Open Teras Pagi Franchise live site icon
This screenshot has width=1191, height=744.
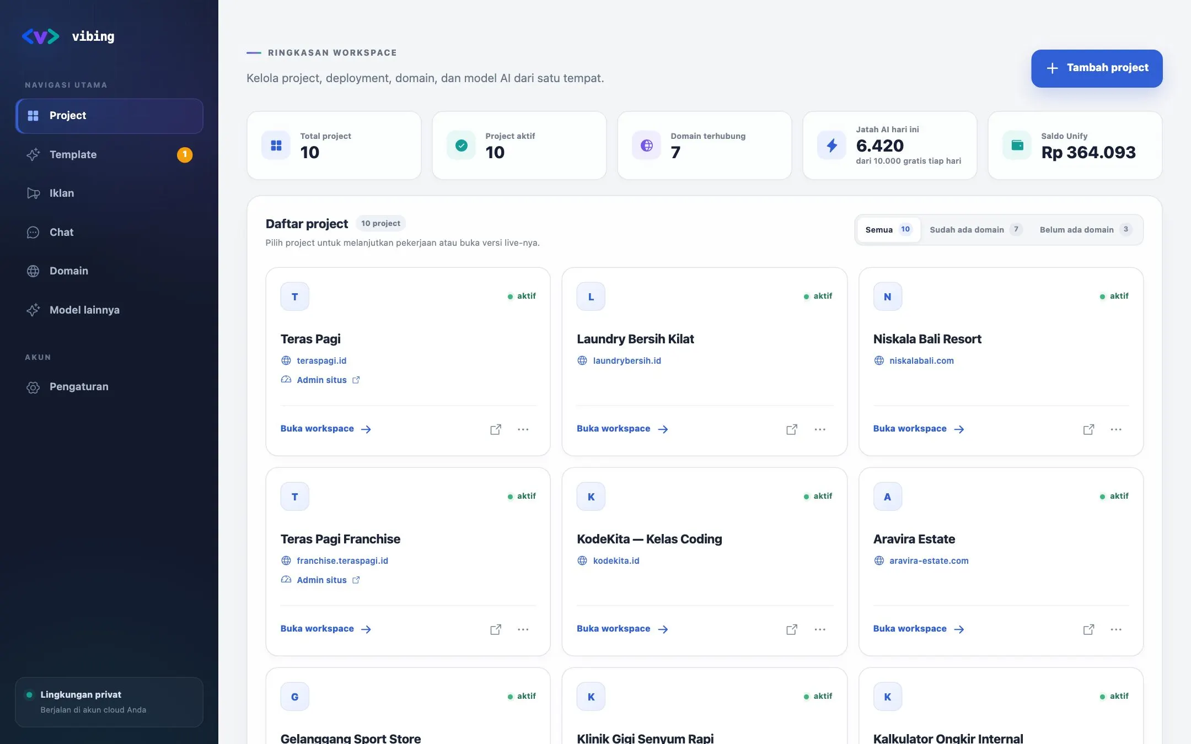[496, 629]
